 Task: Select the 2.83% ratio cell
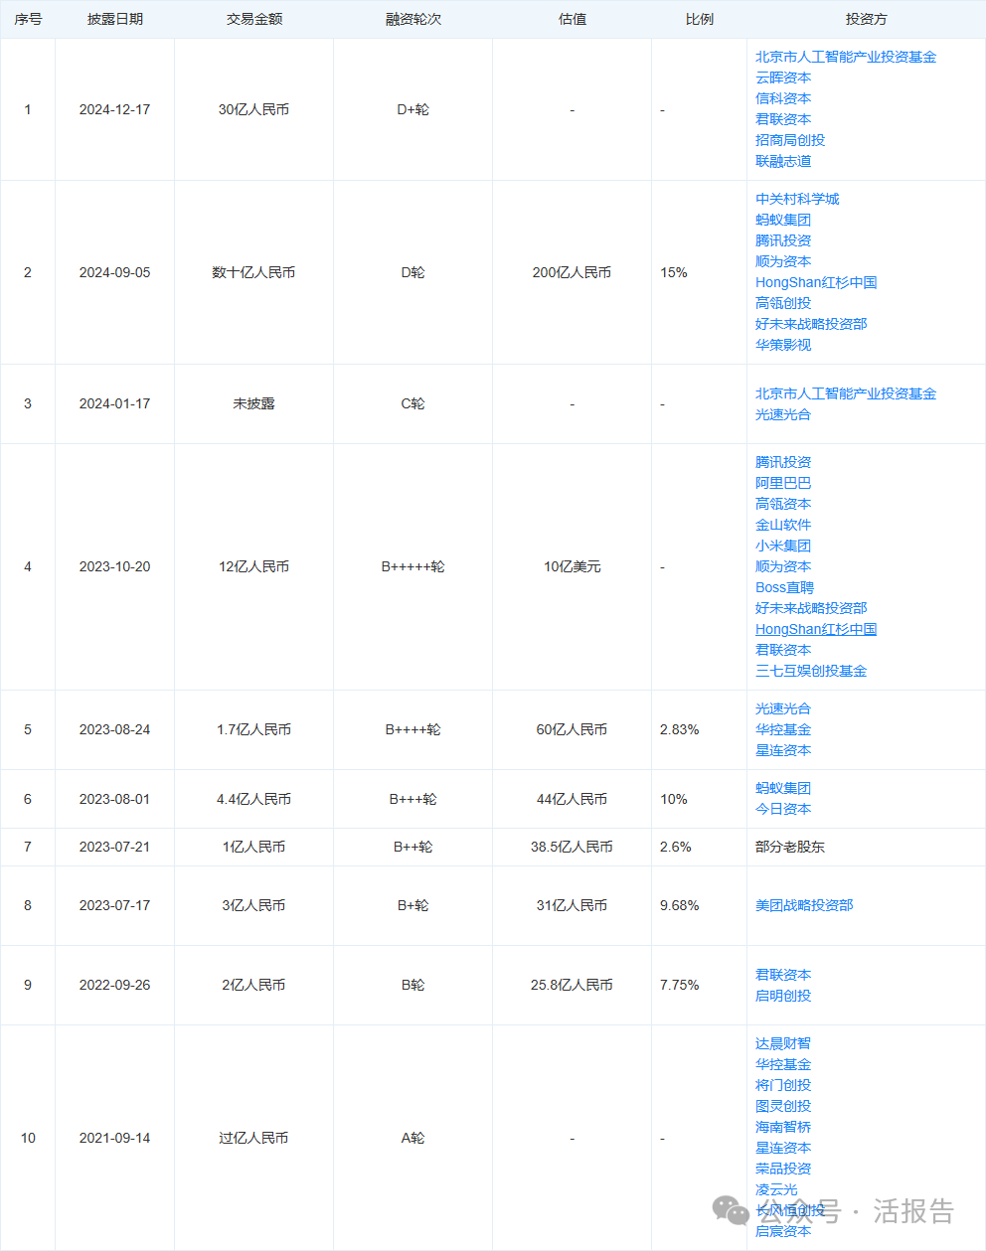point(680,729)
